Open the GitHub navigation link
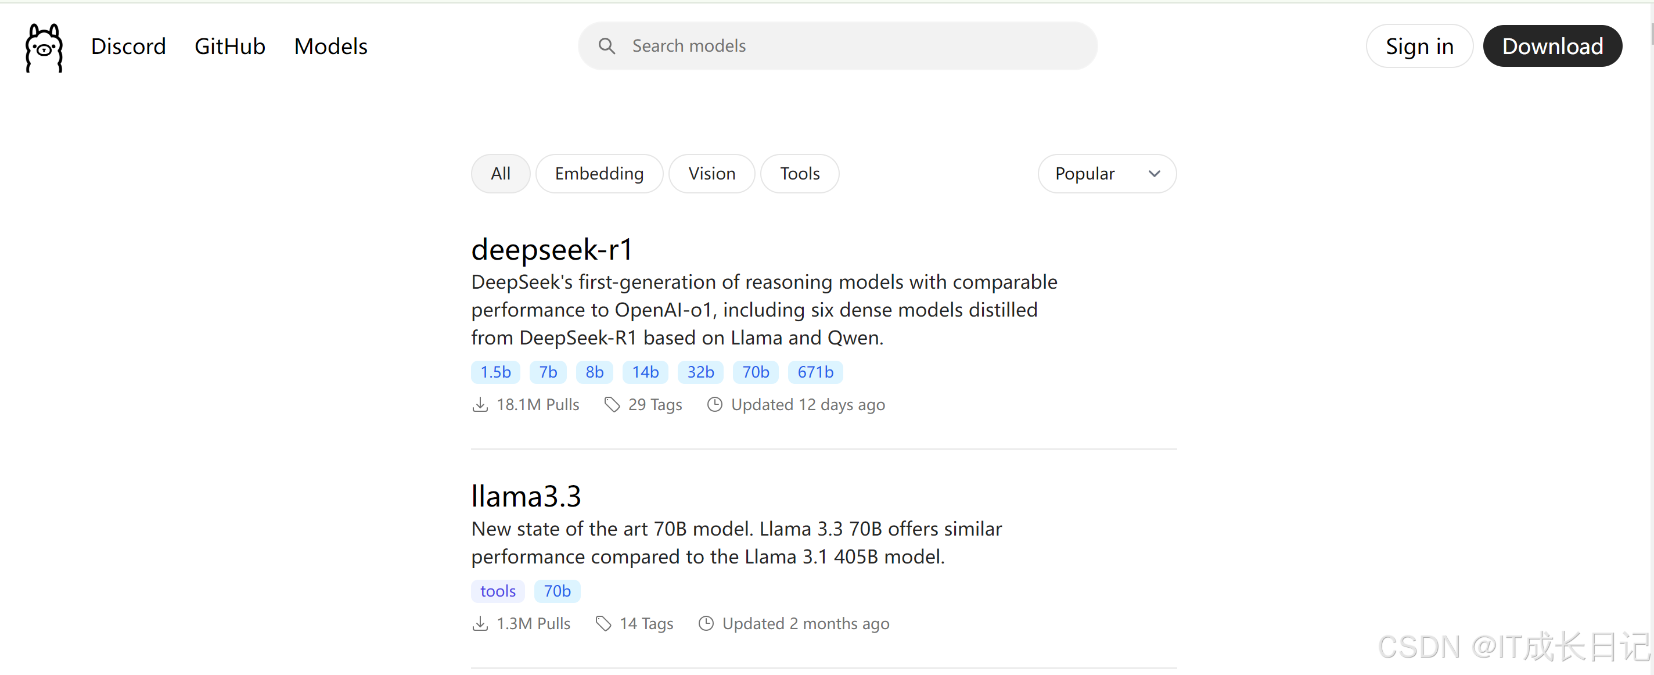This screenshot has height=675, width=1654. click(x=230, y=46)
